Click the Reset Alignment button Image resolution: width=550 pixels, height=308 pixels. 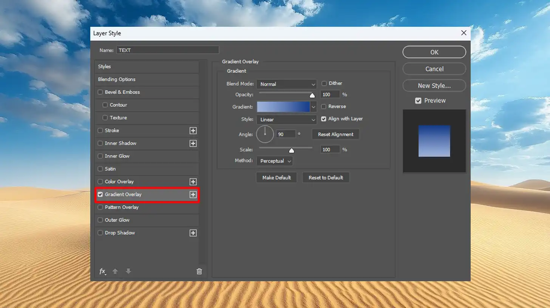click(x=335, y=134)
